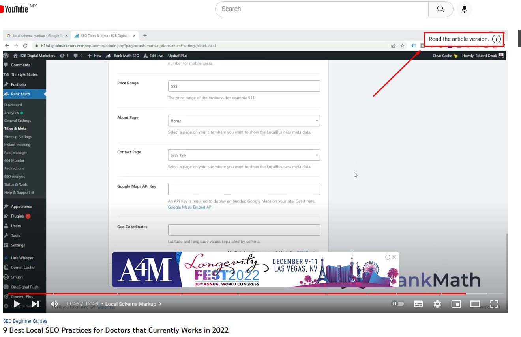This screenshot has width=521, height=337.
Task: Focus the YouTube search field
Action: [x=322, y=9]
